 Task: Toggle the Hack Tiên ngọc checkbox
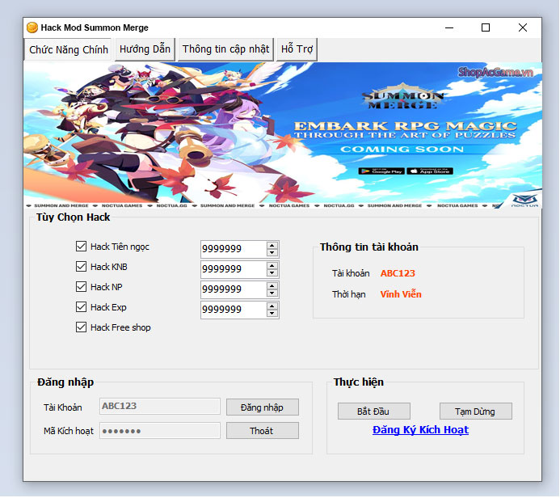(81, 246)
